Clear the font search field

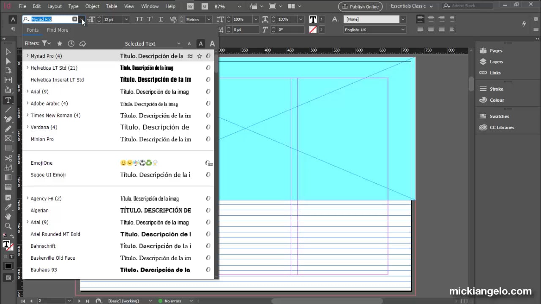click(75, 19)
